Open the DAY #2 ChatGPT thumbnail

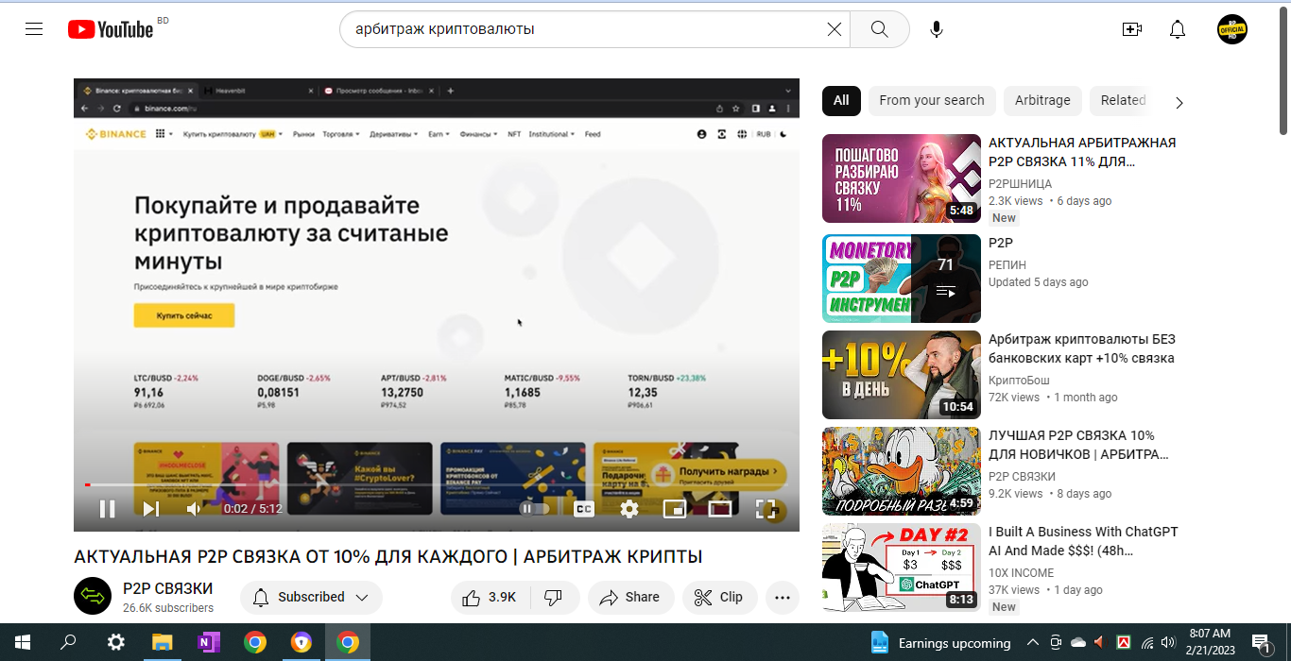tap(902, 568)
